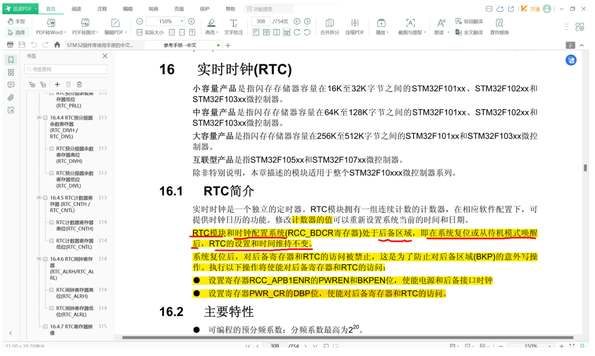Collapse all bookmarks icon

(x=43, y=84)
